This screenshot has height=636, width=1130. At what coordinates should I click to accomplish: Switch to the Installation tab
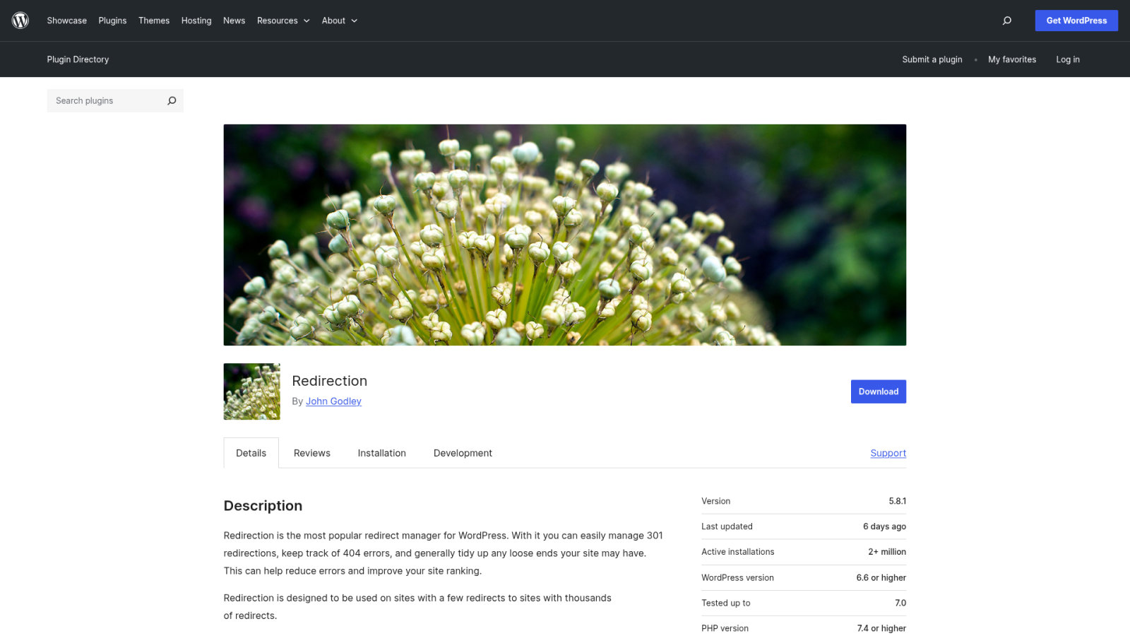tap(382, 453)
